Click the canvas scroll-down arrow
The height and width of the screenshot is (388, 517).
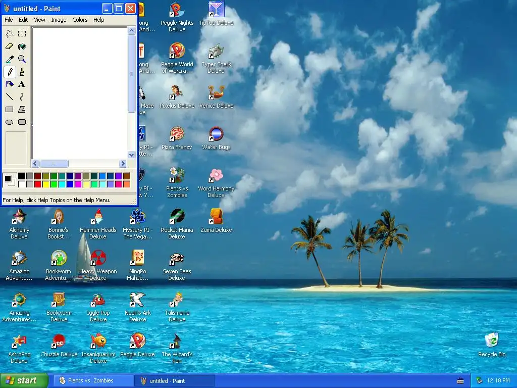132,155
